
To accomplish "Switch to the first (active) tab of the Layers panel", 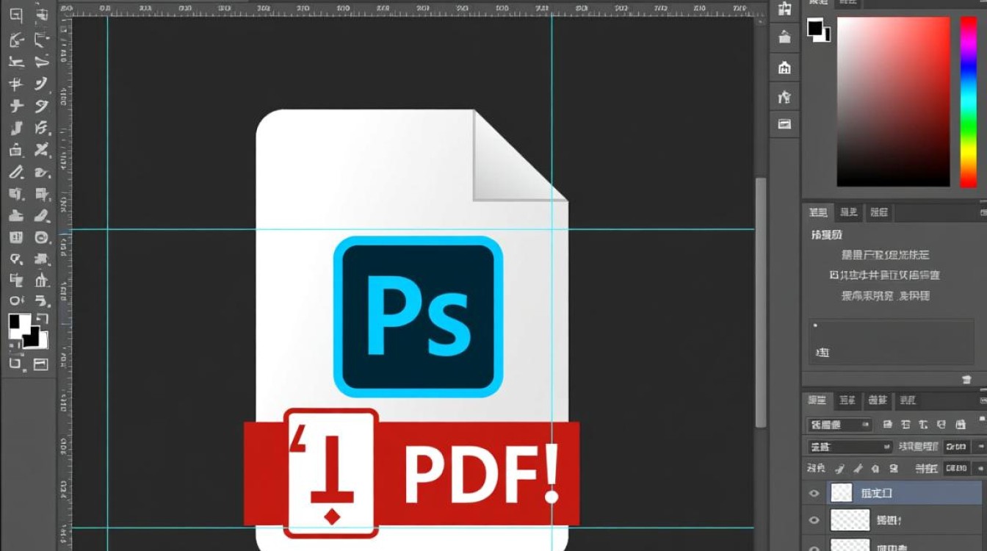I will click(x=817, y=400).
